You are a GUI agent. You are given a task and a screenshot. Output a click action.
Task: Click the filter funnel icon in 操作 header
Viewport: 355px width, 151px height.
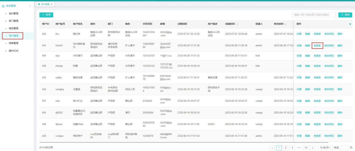click(x=350, y=24)
